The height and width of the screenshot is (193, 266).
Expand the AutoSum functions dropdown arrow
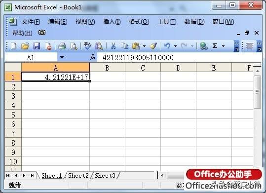[x=223, y=46]
